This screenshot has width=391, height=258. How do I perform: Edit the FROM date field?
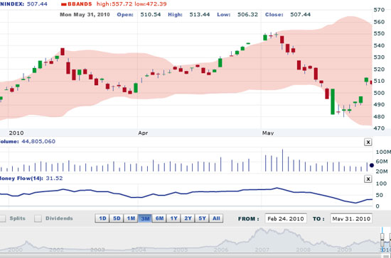(x=286, y=219)
